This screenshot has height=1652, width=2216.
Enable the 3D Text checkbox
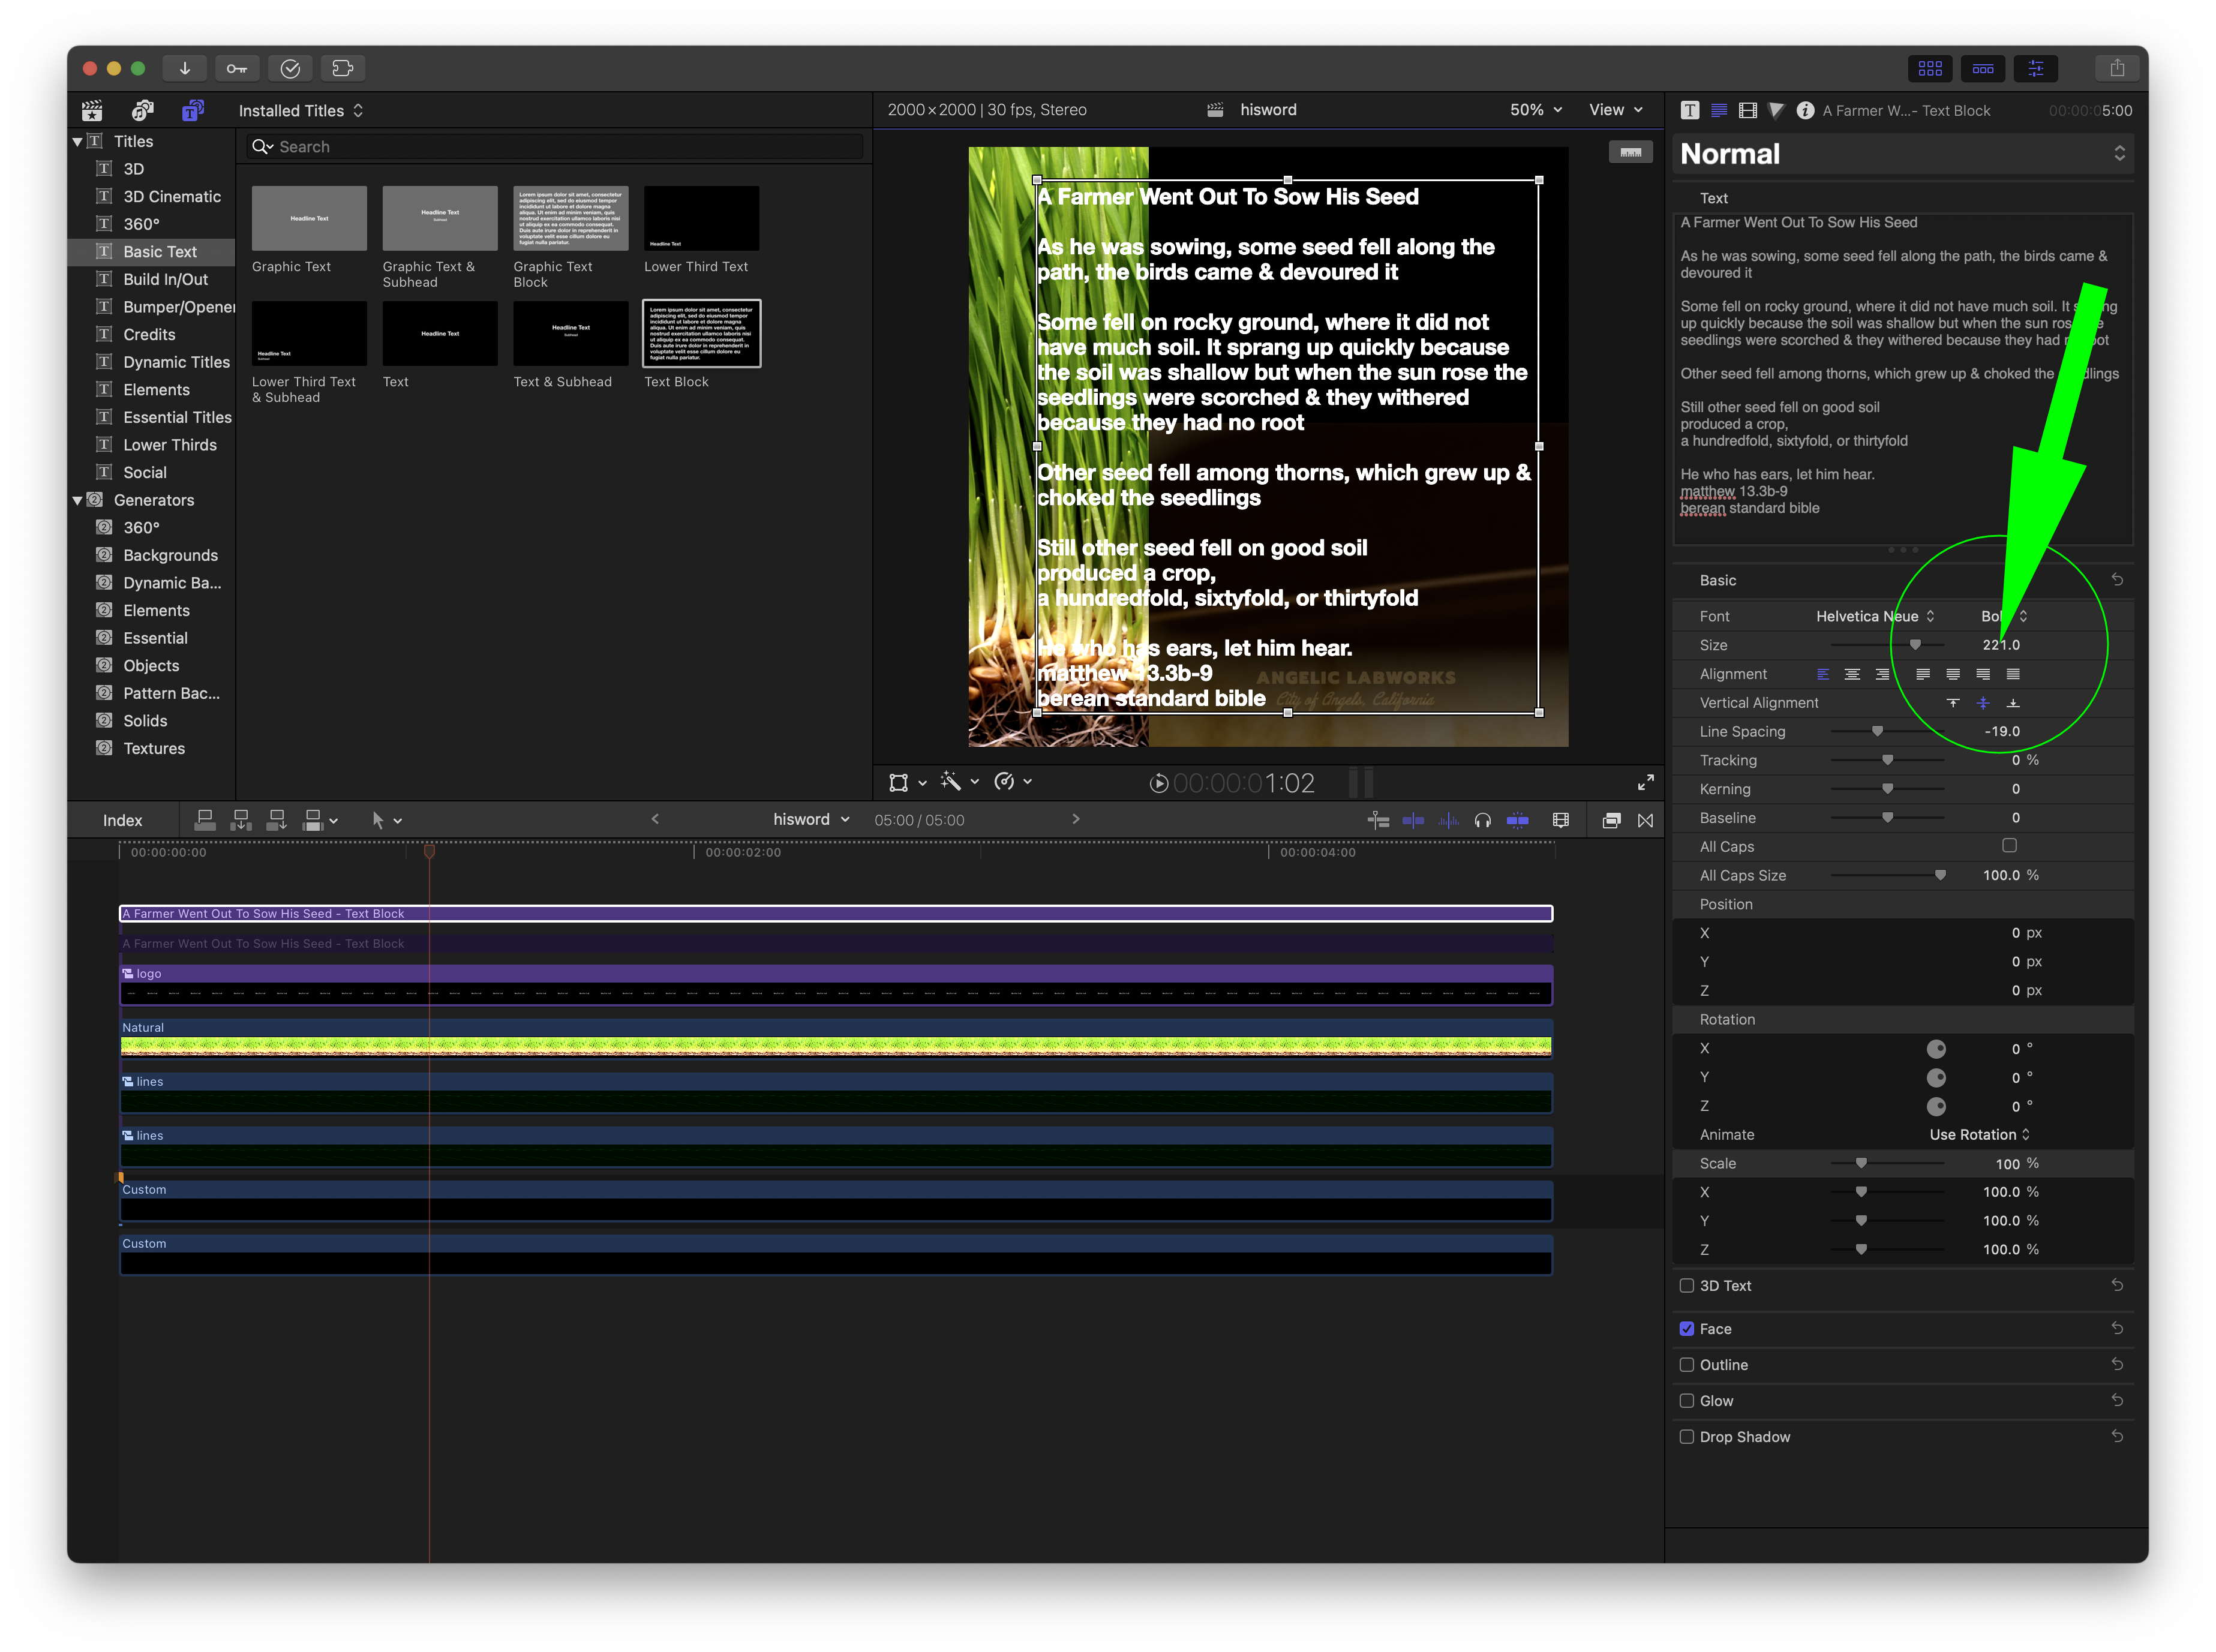[x=1687, y=1286]
